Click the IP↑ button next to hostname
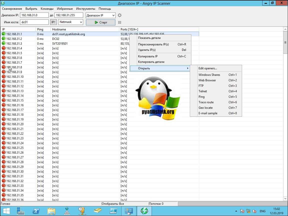 53,22
